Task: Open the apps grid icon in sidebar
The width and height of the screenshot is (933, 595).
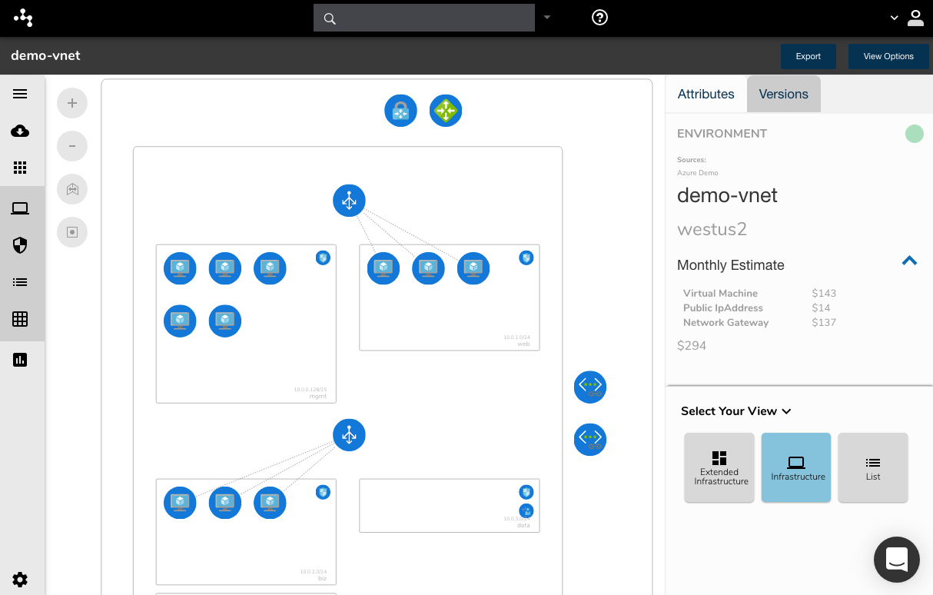Action: tap(20, 168)
